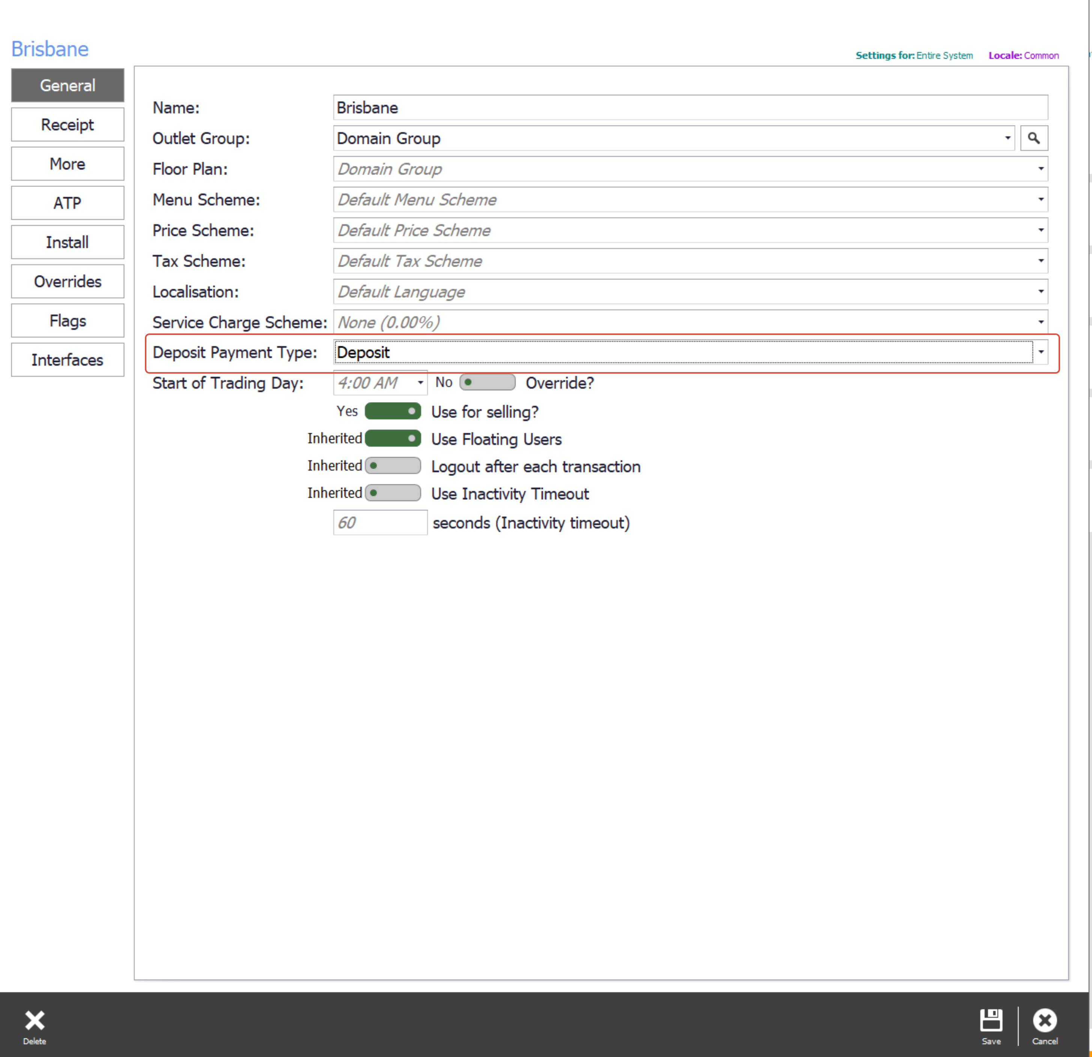This screenshot has height=1057, width=1092.
Task: Toggle the Use Inactivity Timeout switch
Action: tap(393, 493)
